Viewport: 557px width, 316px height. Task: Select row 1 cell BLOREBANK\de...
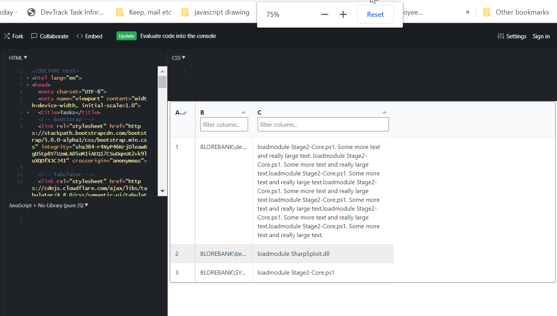[224, 191]
